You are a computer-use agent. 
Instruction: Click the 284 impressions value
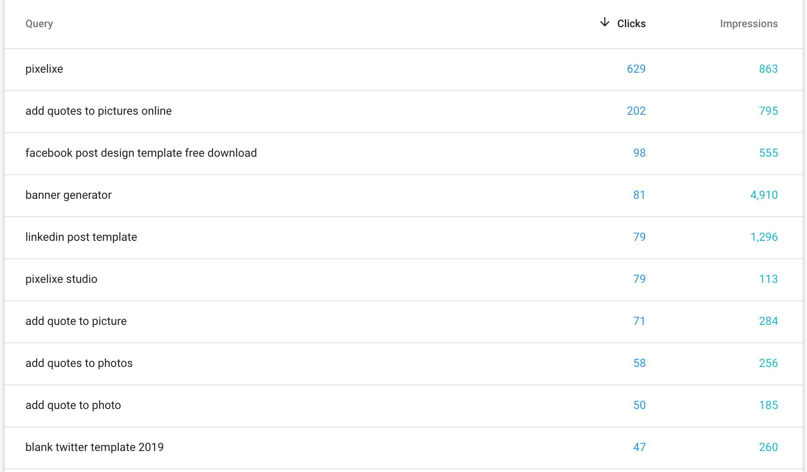click(x=768, y=321)
